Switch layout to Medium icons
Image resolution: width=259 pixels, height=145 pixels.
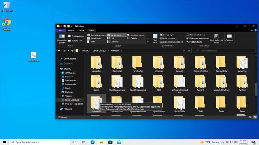point(135,35)
